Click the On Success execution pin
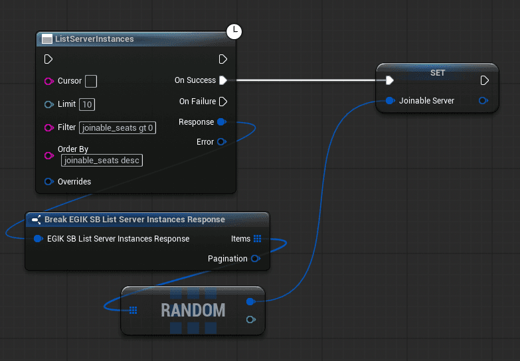 (x=223, y=80)
